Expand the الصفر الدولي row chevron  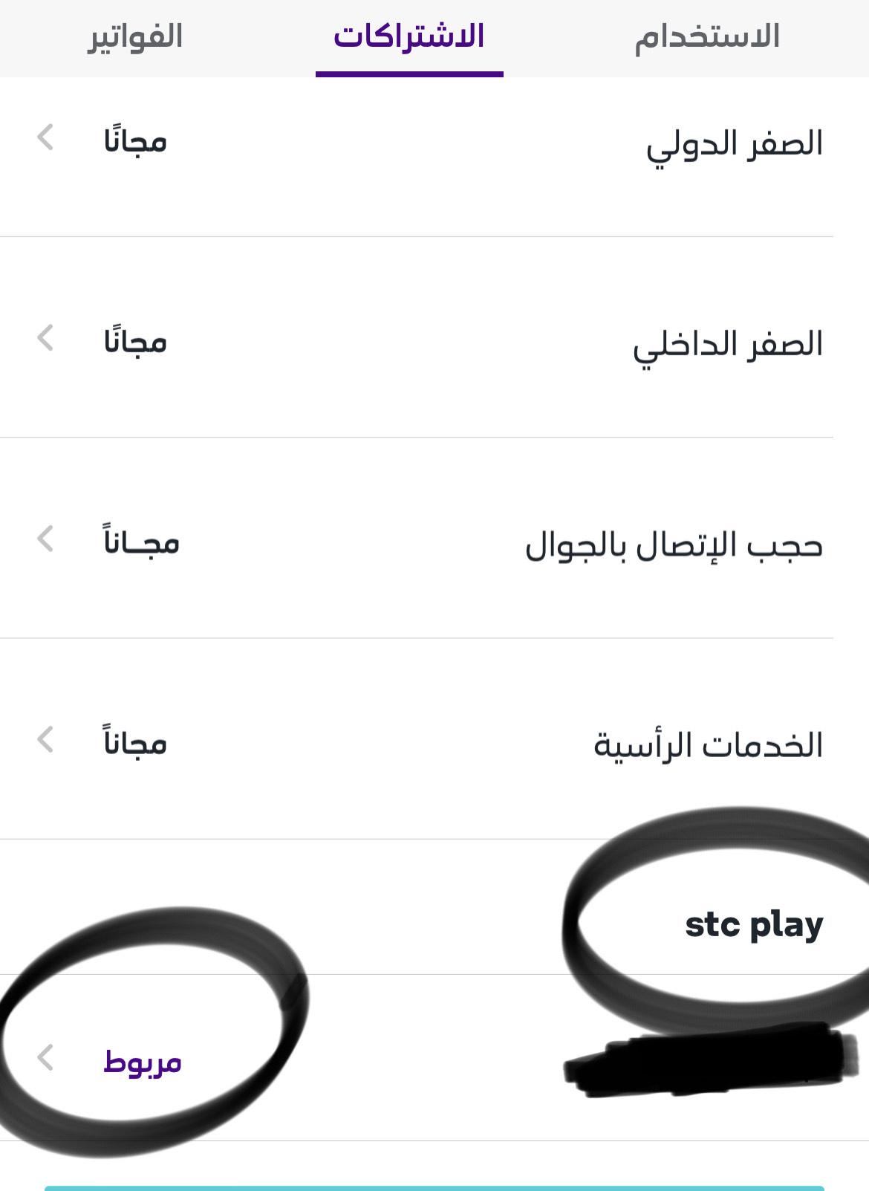point(46,137)
